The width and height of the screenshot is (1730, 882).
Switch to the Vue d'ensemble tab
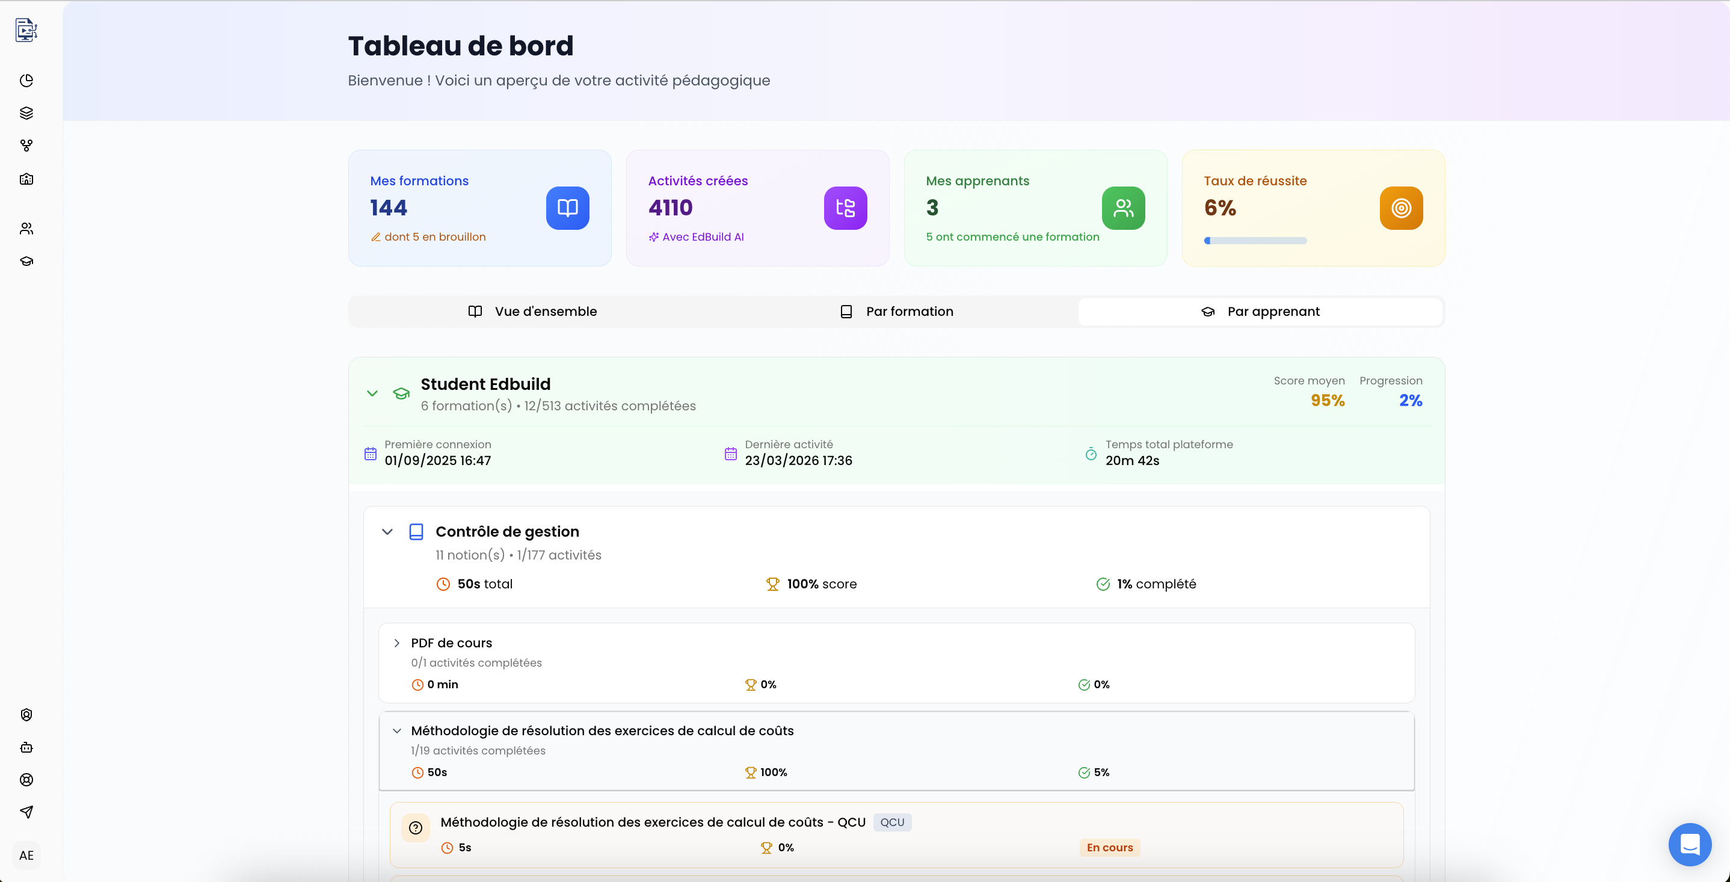click(x=532, y=312)
